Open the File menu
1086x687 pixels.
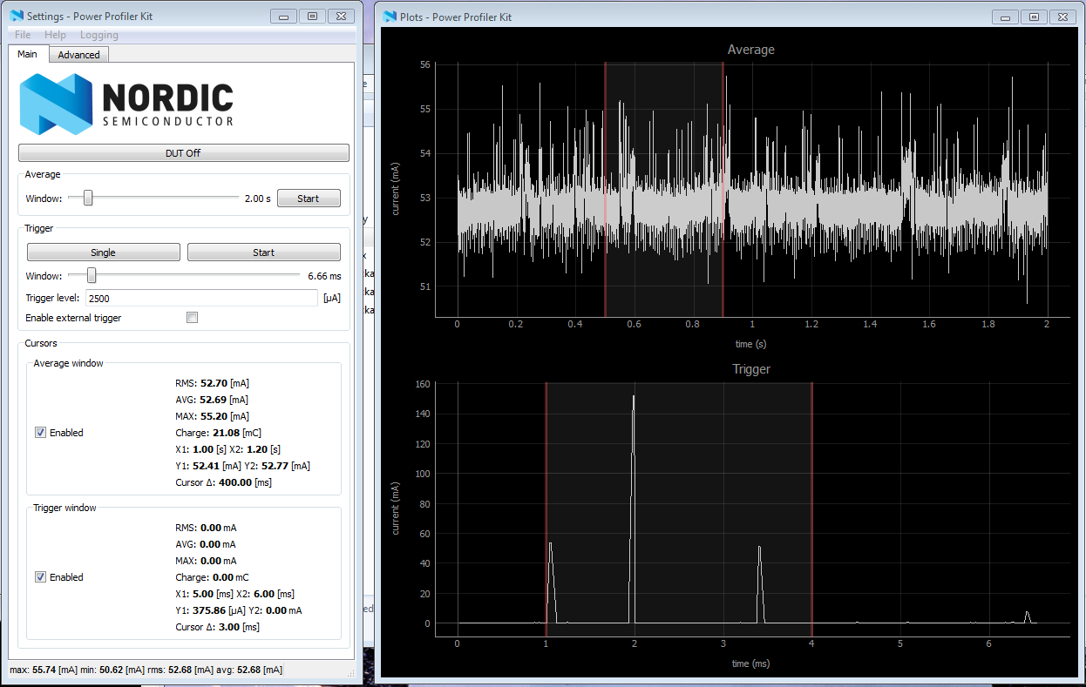tap(23, 35)
